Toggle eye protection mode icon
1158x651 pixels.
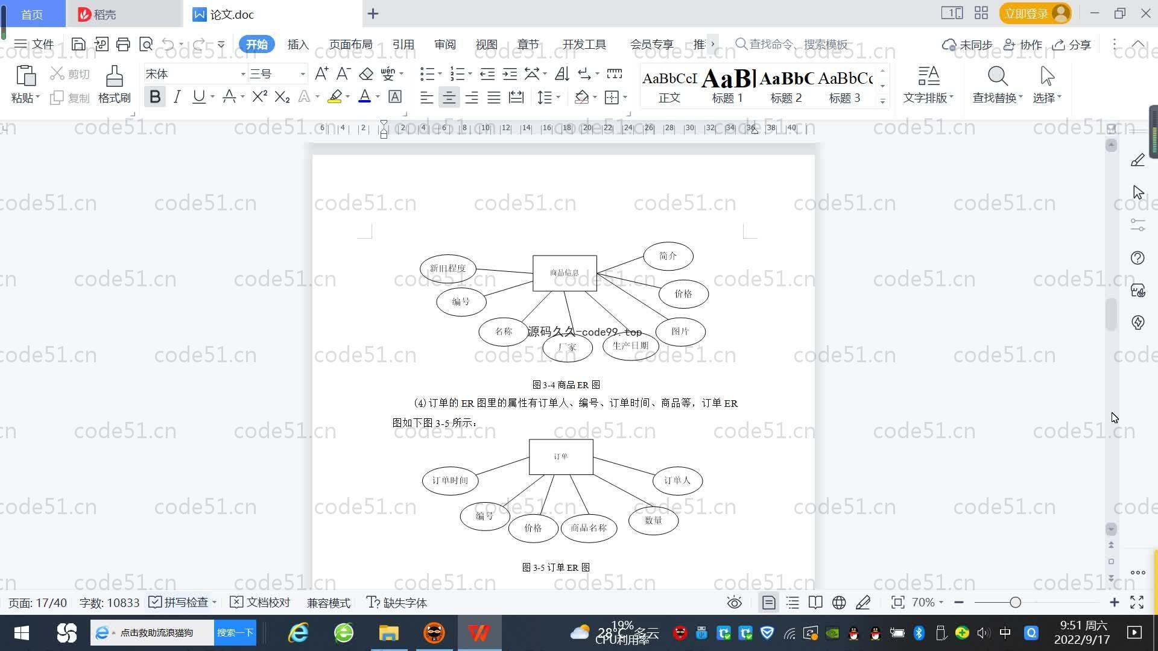tap(734, 603)
